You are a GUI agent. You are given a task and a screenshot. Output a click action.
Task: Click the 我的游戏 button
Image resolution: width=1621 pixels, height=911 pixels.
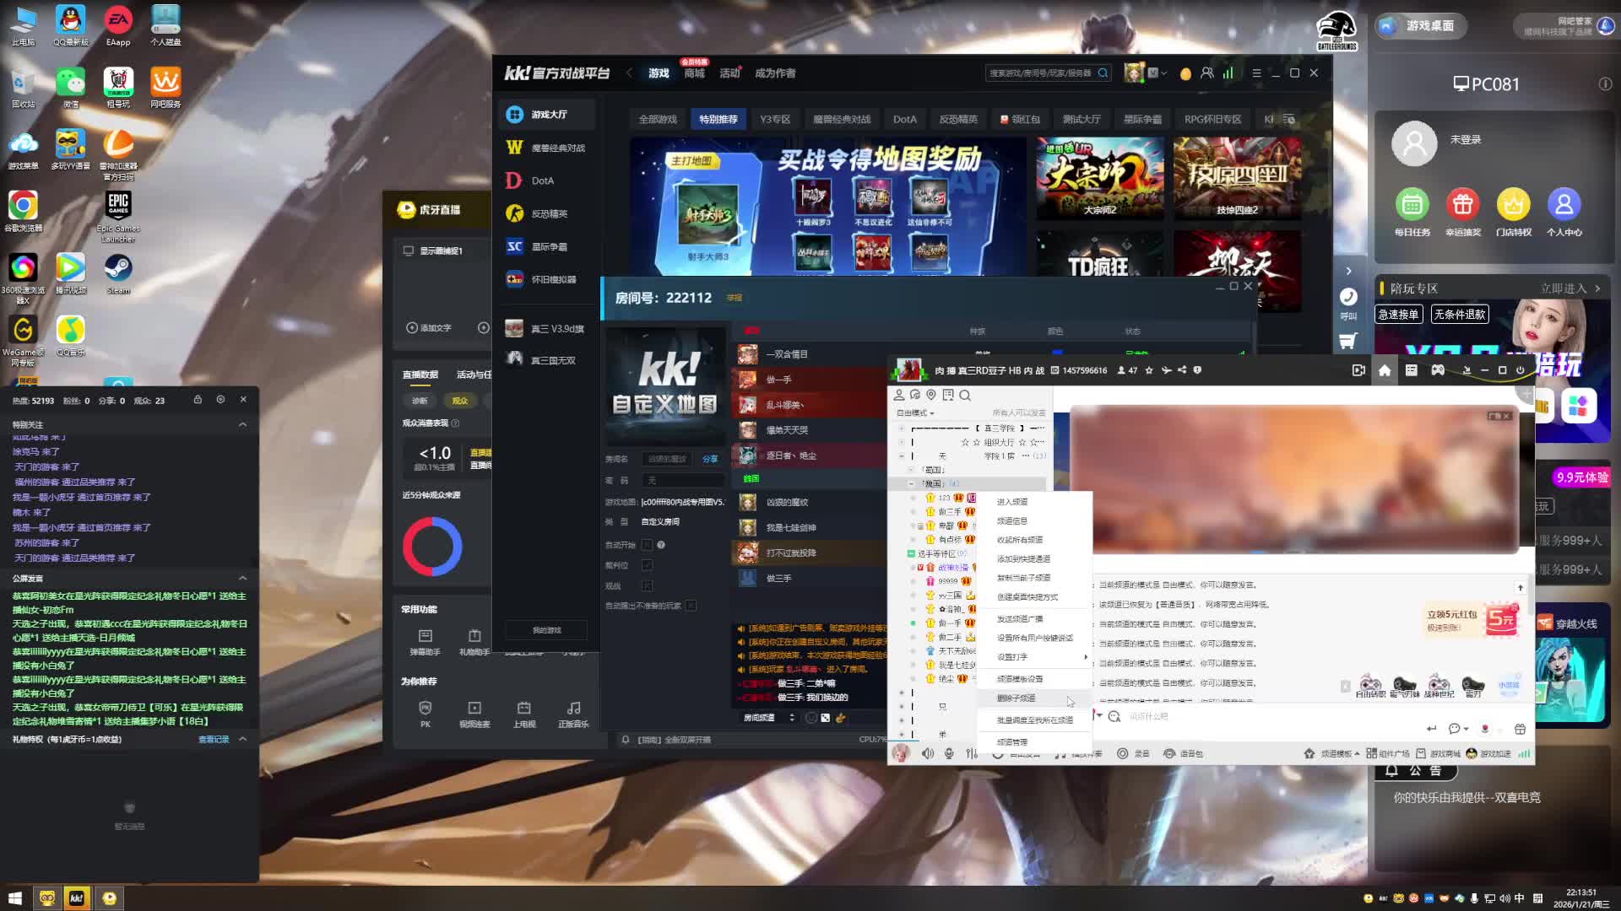pos(546,630)
